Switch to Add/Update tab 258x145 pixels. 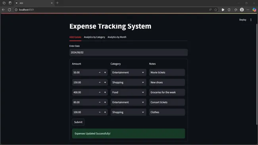coord(75,37)
